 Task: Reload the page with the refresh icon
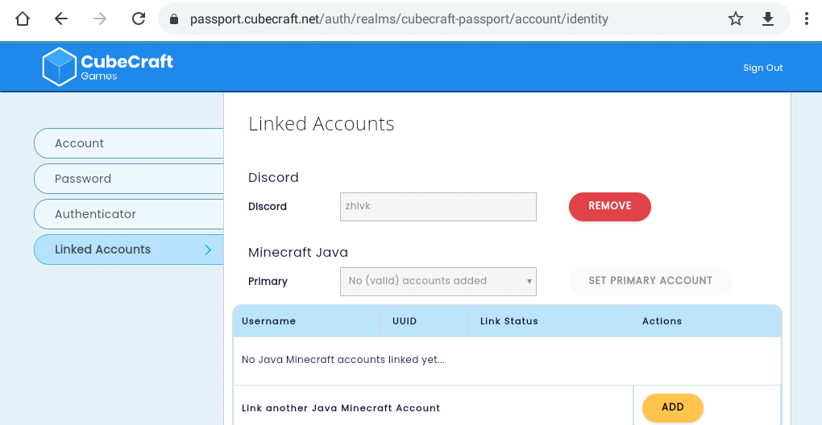coord(139,19)
